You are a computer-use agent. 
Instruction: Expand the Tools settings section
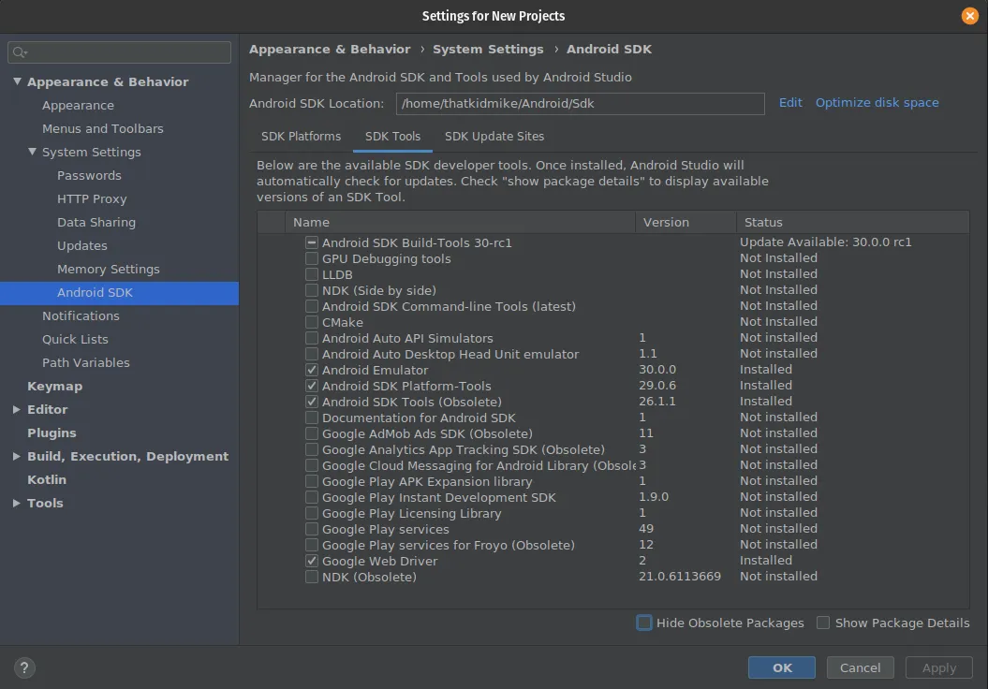(x=17, y=503)
